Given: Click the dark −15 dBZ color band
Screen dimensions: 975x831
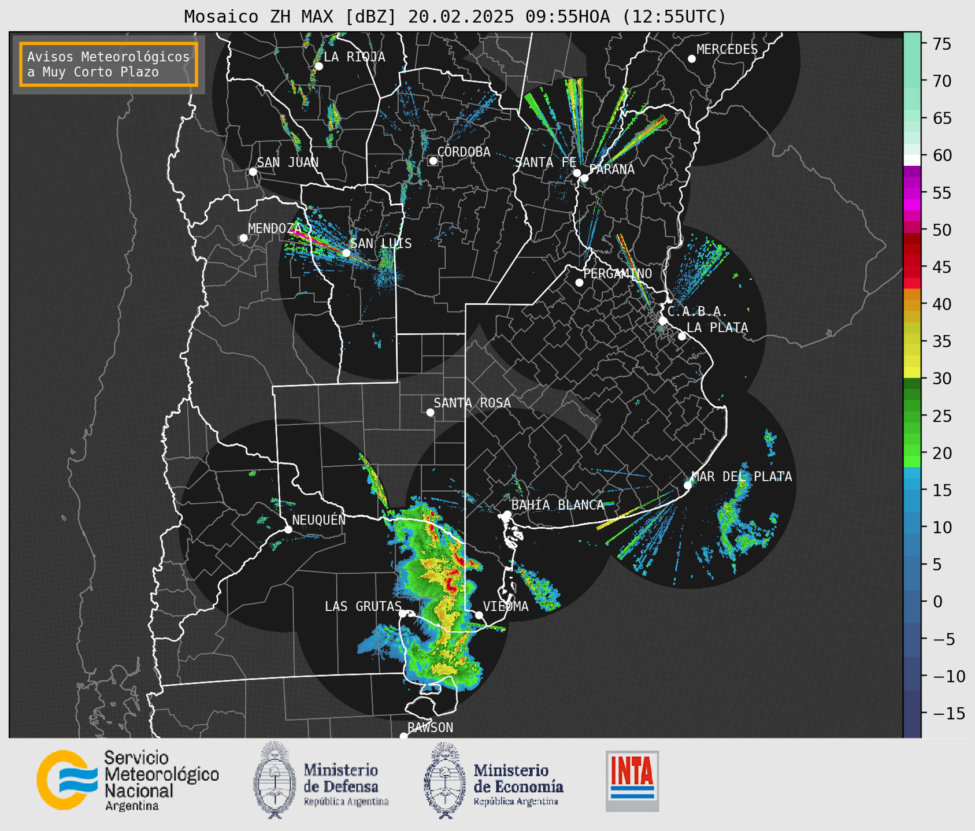Looking at the screenshot, I should tap(912, 714).
